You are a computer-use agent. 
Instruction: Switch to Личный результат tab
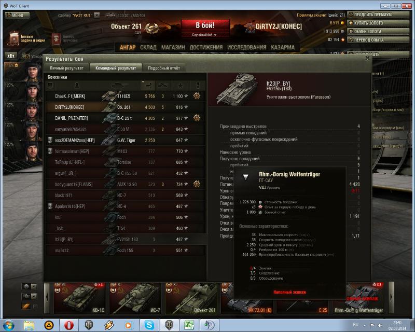click(x=66, y=68)
